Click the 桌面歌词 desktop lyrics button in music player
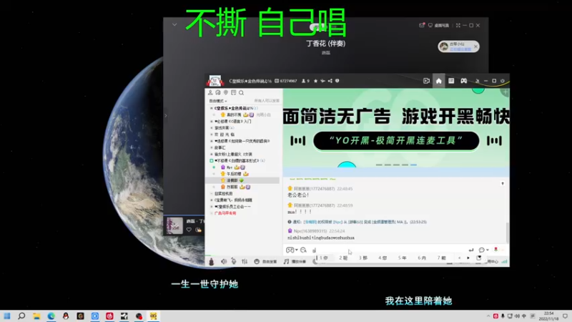This screenshot has width=572, height=322. pyautogui.click(x=439, y=26)
